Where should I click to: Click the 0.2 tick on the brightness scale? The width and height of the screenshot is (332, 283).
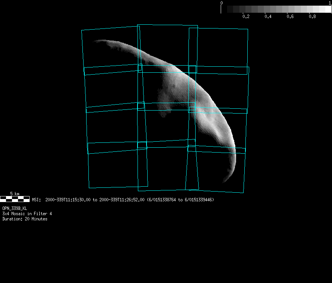246,16
